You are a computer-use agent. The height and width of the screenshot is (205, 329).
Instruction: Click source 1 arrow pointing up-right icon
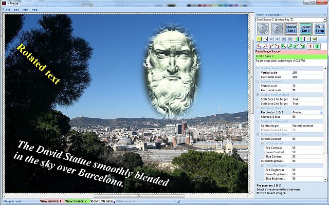click(271, 46)
